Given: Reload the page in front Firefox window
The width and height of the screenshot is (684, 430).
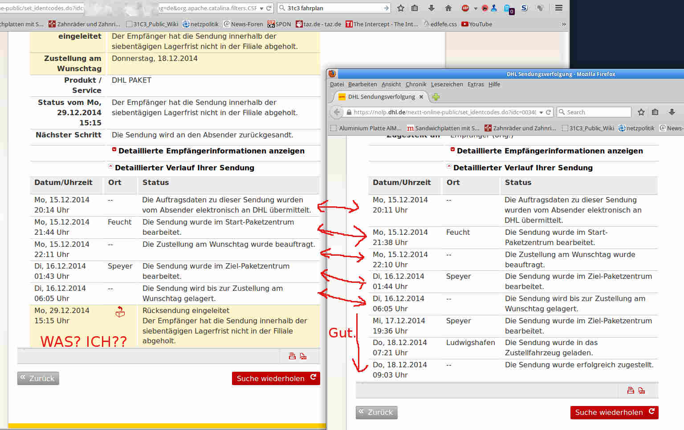Looking at the screenshot, I should (549, 112).
